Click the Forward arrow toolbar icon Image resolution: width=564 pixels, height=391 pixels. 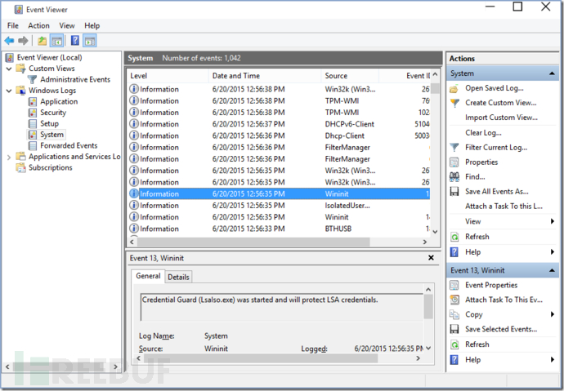(23, 41)
